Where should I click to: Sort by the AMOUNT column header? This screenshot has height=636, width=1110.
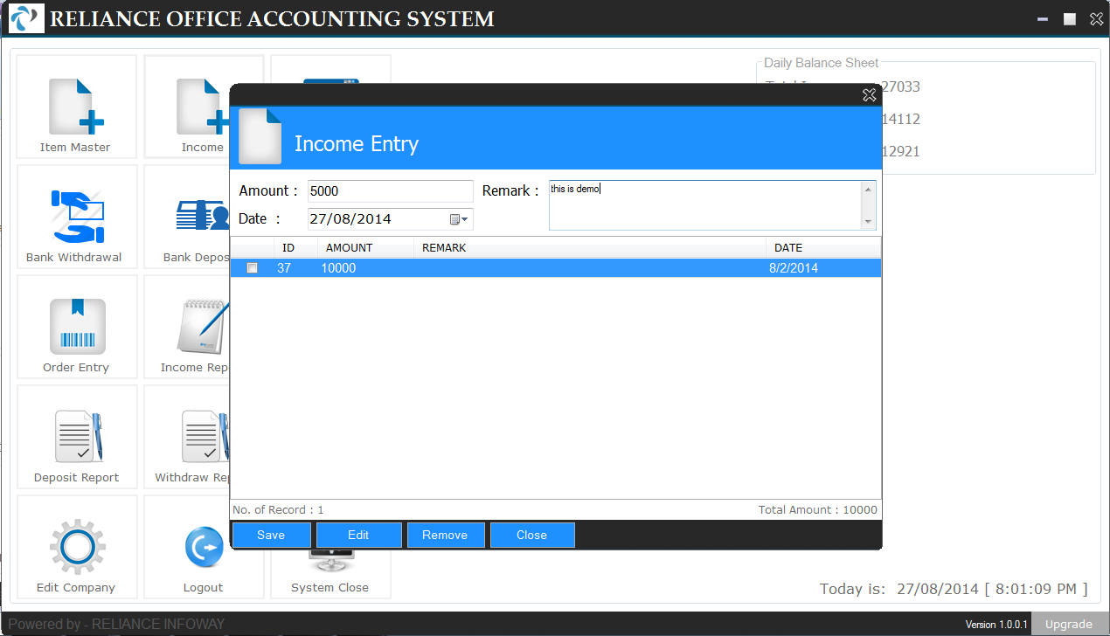pyautogui.click(x=365, y=248)
